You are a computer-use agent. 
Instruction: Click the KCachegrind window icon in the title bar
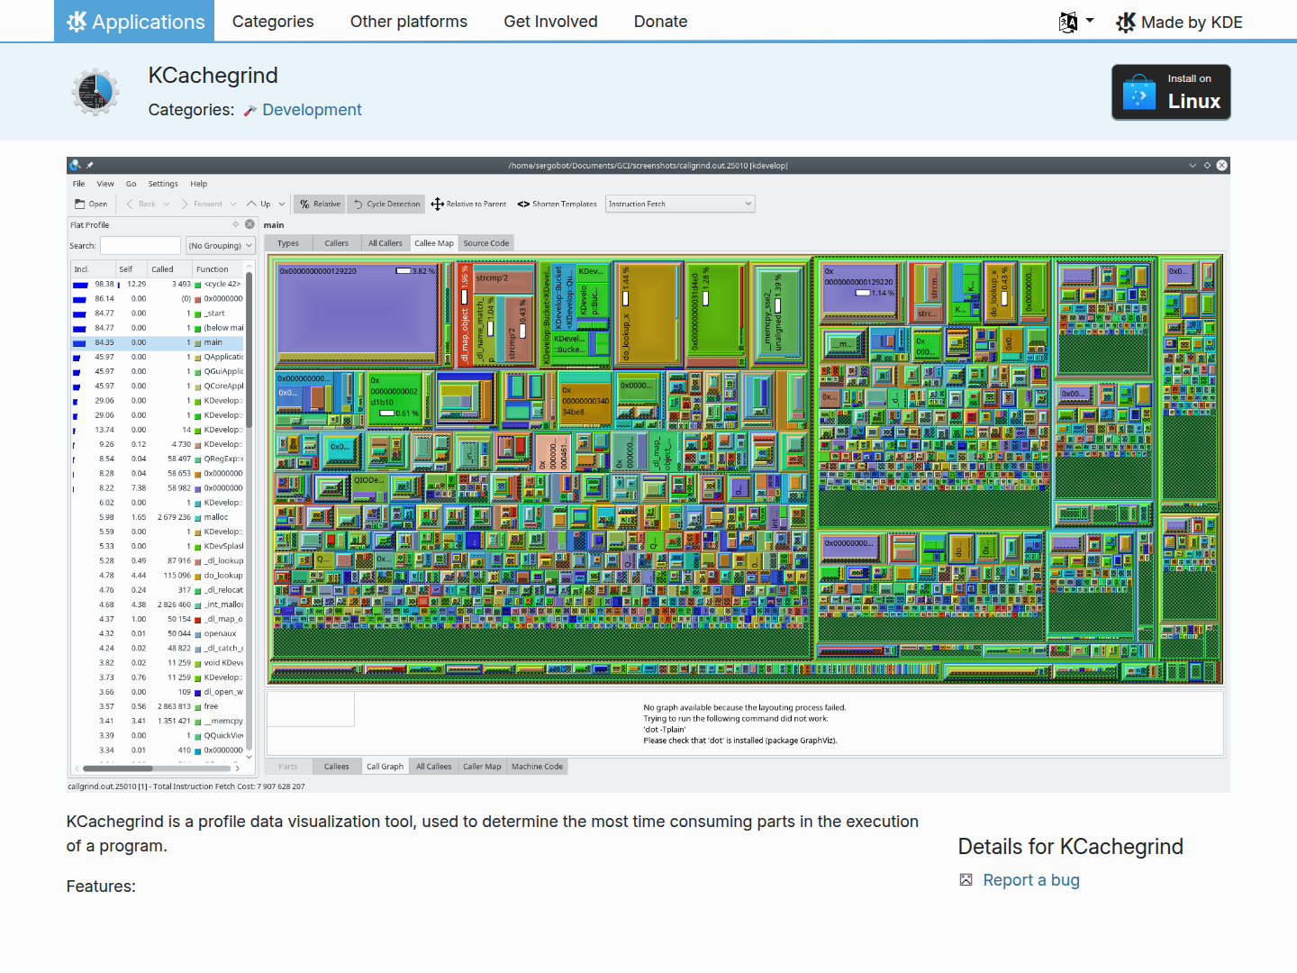point(76,165)
